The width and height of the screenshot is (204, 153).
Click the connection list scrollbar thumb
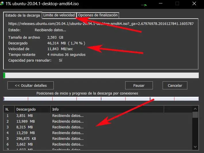195,115
